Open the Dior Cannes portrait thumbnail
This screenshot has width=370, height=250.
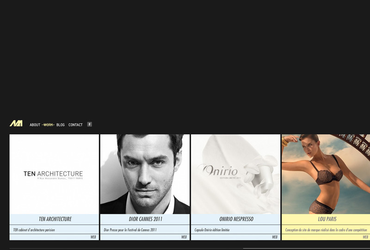coord(145,174)
